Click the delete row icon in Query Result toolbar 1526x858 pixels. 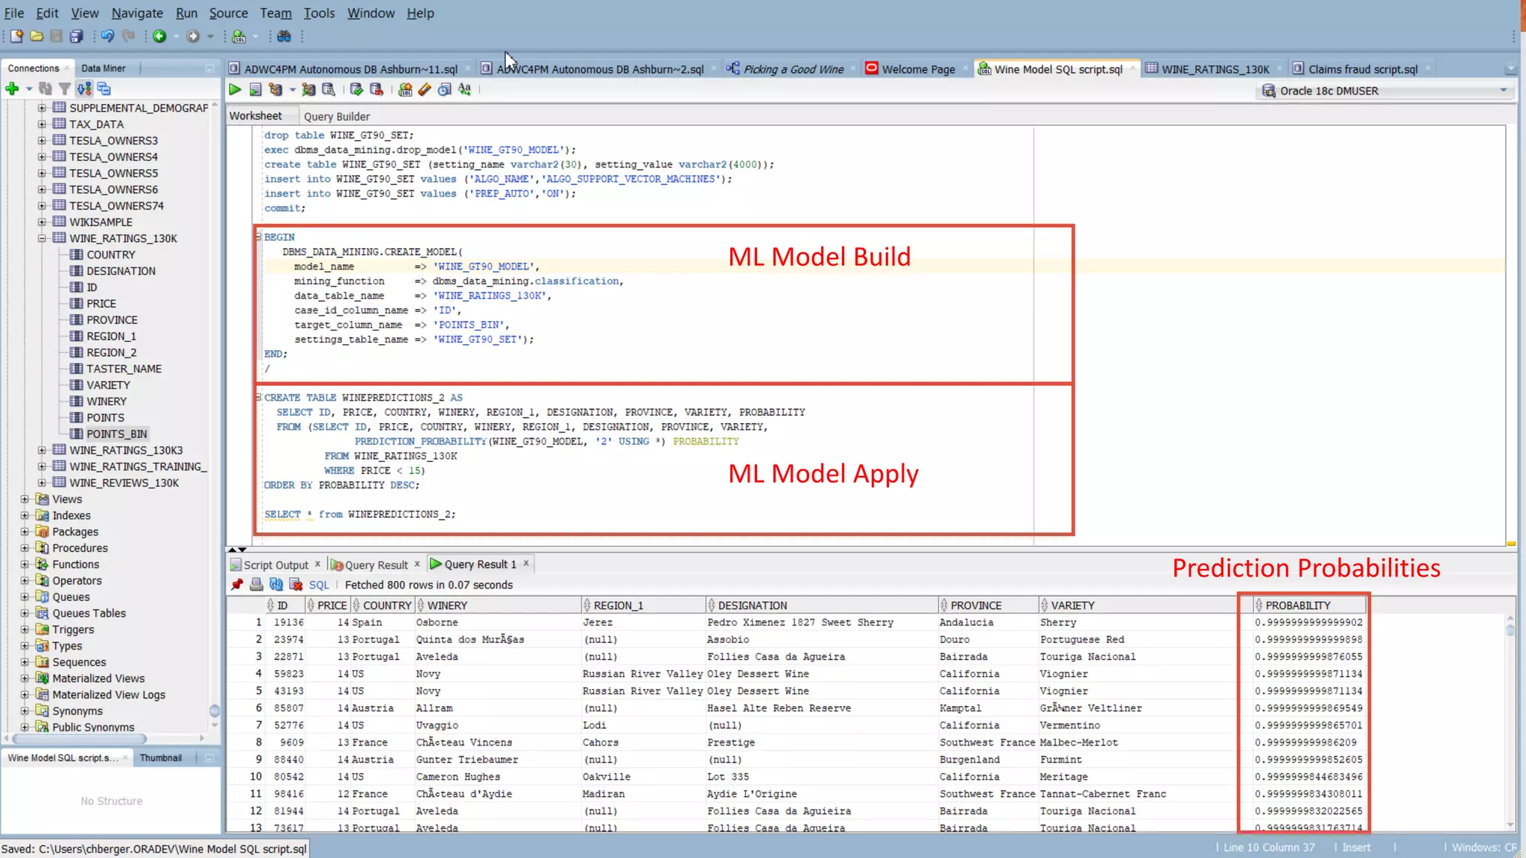click(x=296, y=585)
